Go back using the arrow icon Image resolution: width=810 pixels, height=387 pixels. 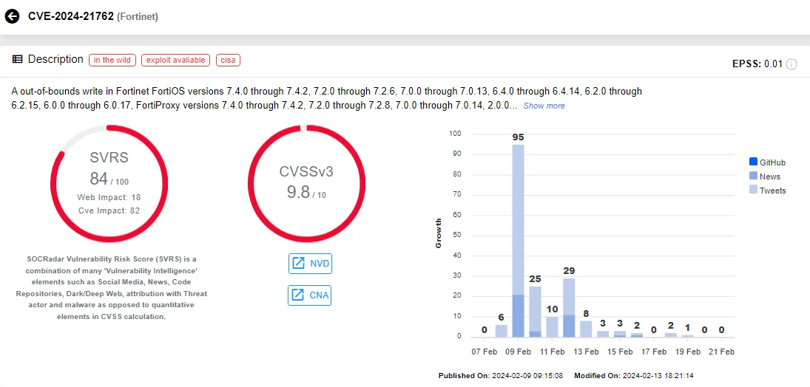point(11,16)
